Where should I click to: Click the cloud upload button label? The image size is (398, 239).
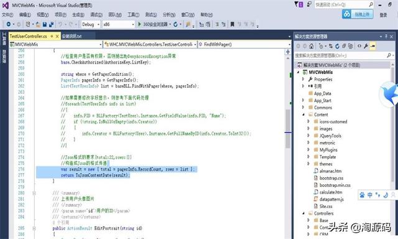[362, 14]
